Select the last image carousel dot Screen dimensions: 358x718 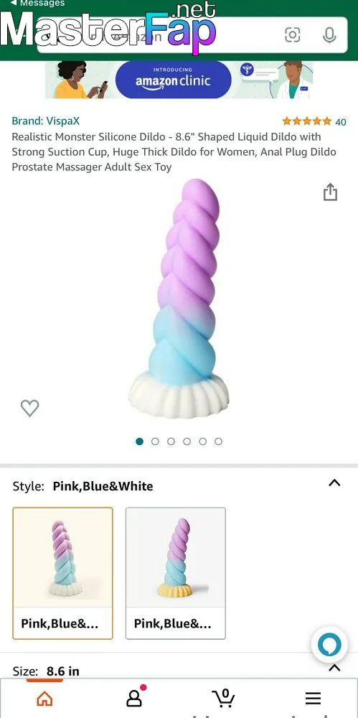point(218,442)
